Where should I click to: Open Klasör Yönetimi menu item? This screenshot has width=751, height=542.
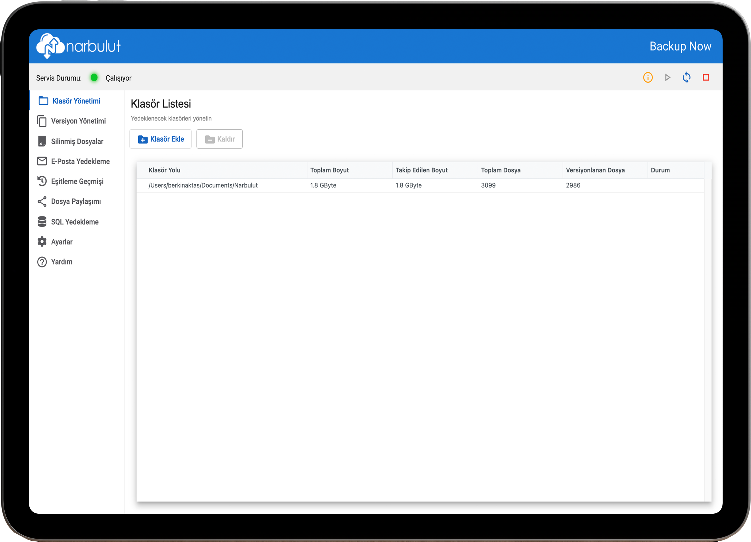(77, 101)
